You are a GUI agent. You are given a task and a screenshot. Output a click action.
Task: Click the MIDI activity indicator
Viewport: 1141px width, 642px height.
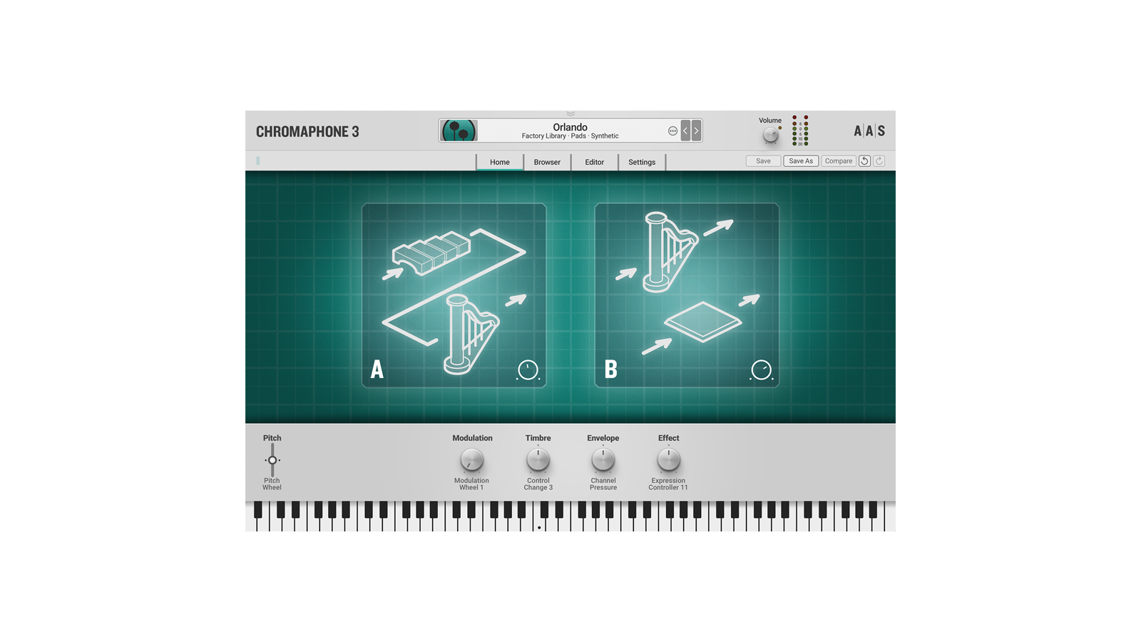point(258,161)
